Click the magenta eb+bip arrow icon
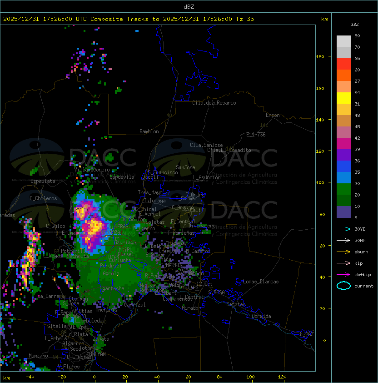The width and height of the screenshot is (378, 383). 343,275
